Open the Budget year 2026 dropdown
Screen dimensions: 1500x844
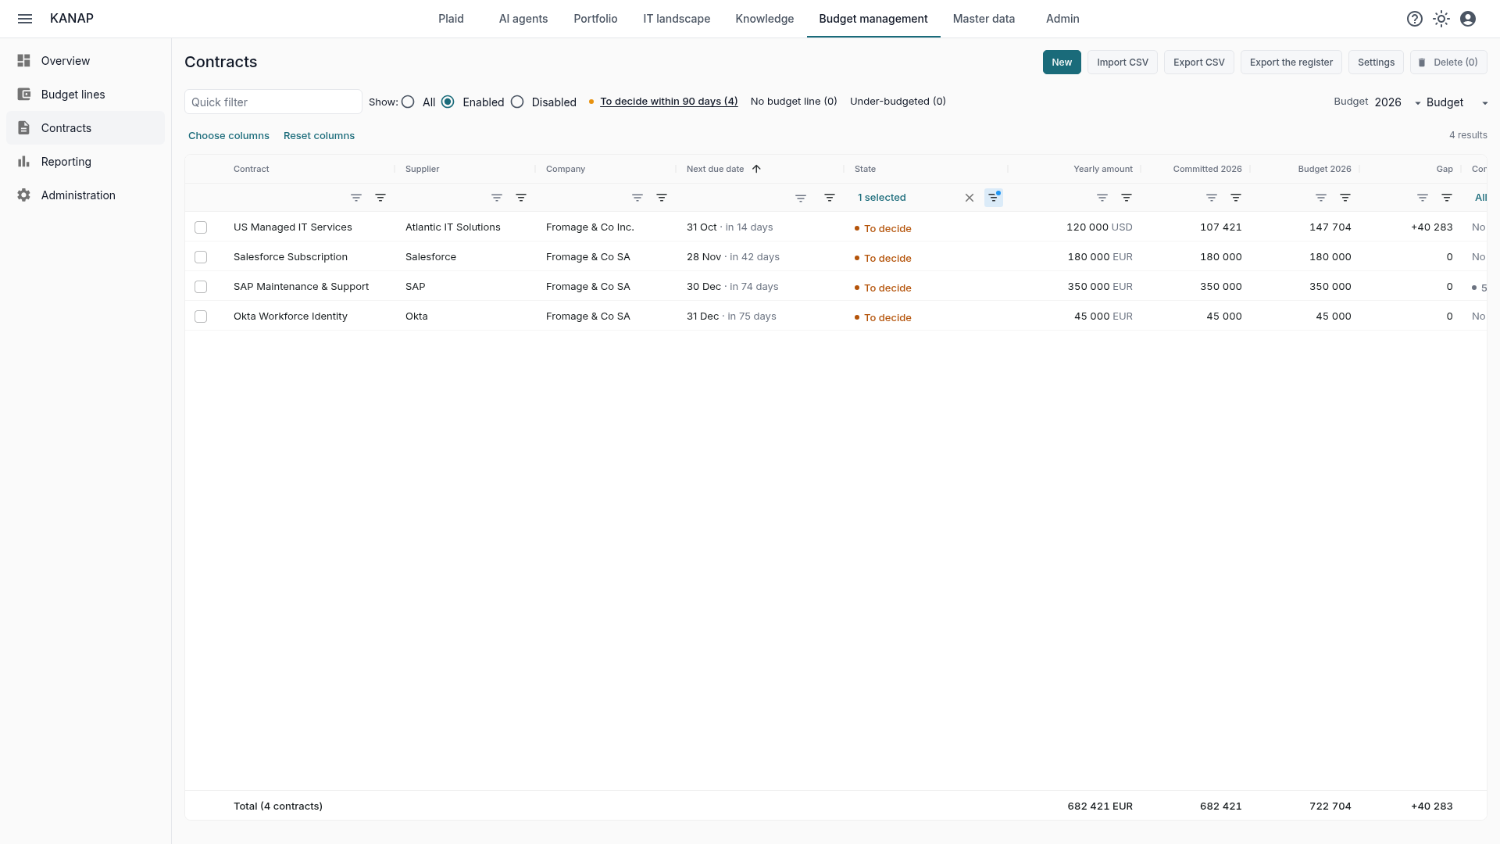point(1398,102)
